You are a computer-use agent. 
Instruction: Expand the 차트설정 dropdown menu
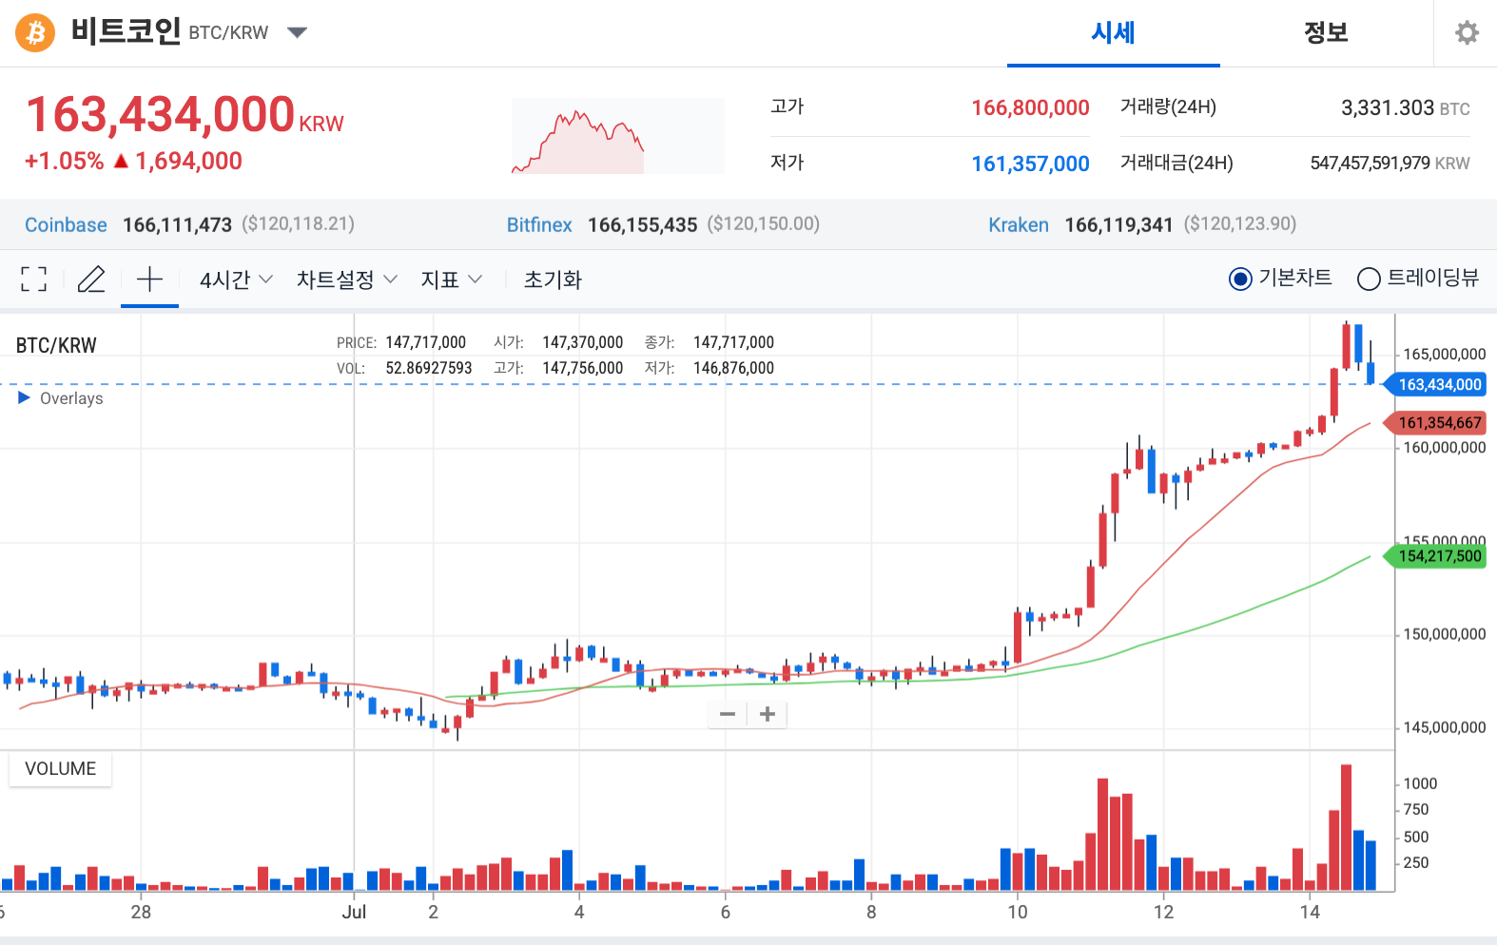(346, 280)
